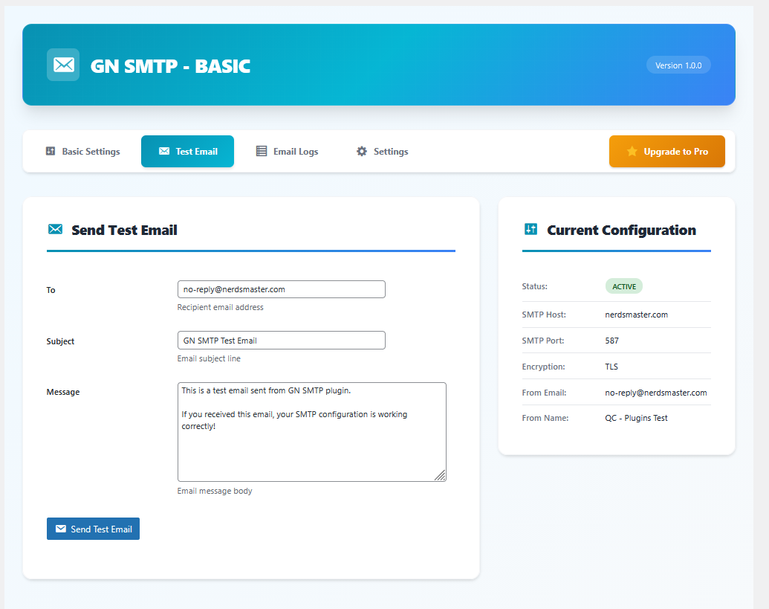Click the star icon on Upgrade to Pro
The height and width of the screenshot is (609, 769).
click(x=634, y=151)
